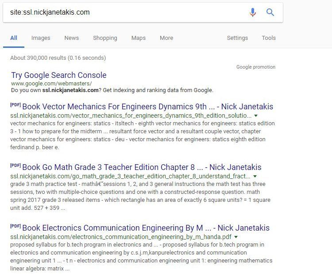Screen dimensions: 332x274
Task: Click the www.google.com/webmasters/ URL
Action: [x=51, y=83]
